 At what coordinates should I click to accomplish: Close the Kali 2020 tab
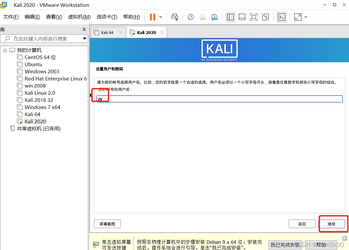pyautogui.click(x=162, y=32)
